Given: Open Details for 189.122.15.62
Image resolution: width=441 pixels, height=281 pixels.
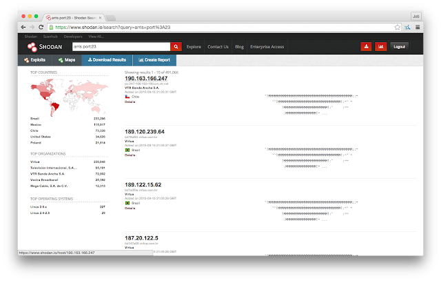Looking at the screenshot, I should tap(130, 209).
